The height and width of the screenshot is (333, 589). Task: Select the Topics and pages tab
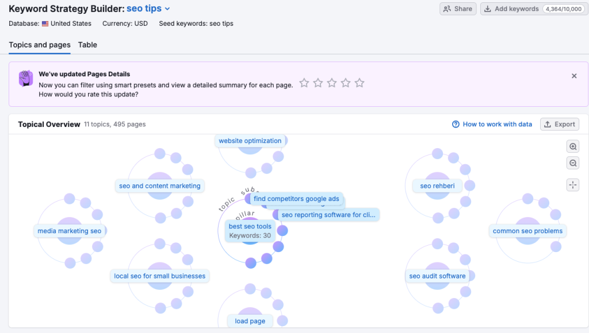click(40, 45)
